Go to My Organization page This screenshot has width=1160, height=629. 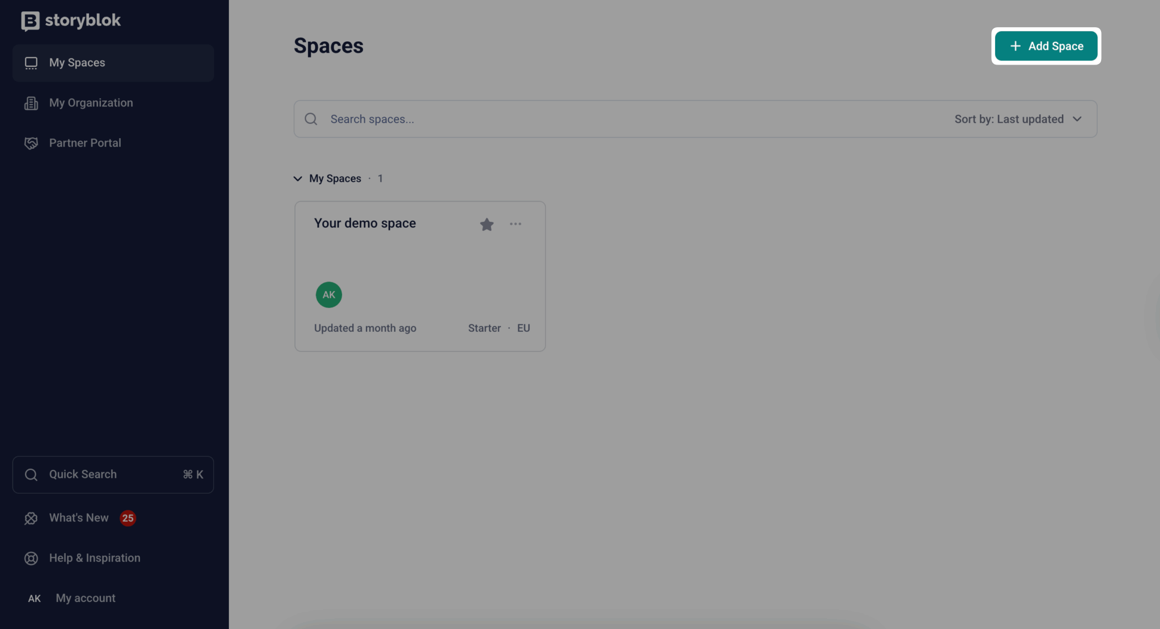(91, 103)
